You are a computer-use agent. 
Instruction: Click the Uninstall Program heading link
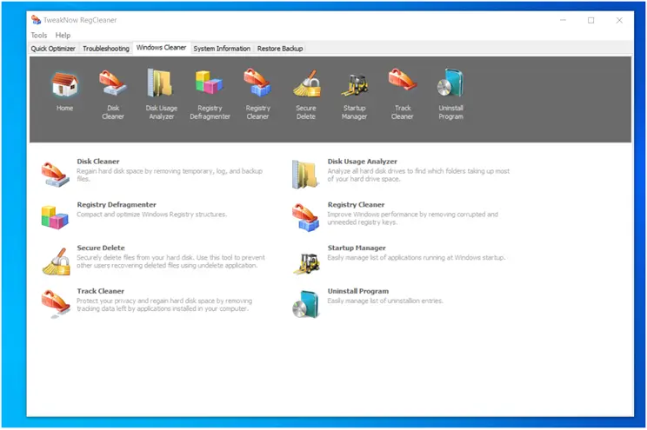click(x=358, y=292)
